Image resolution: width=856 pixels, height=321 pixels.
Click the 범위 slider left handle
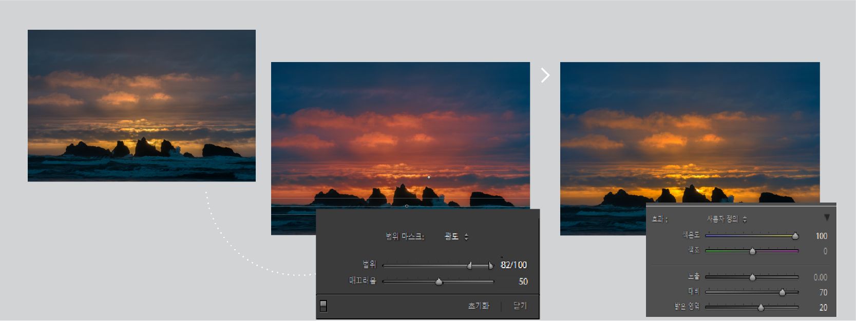tap(469, 265)
